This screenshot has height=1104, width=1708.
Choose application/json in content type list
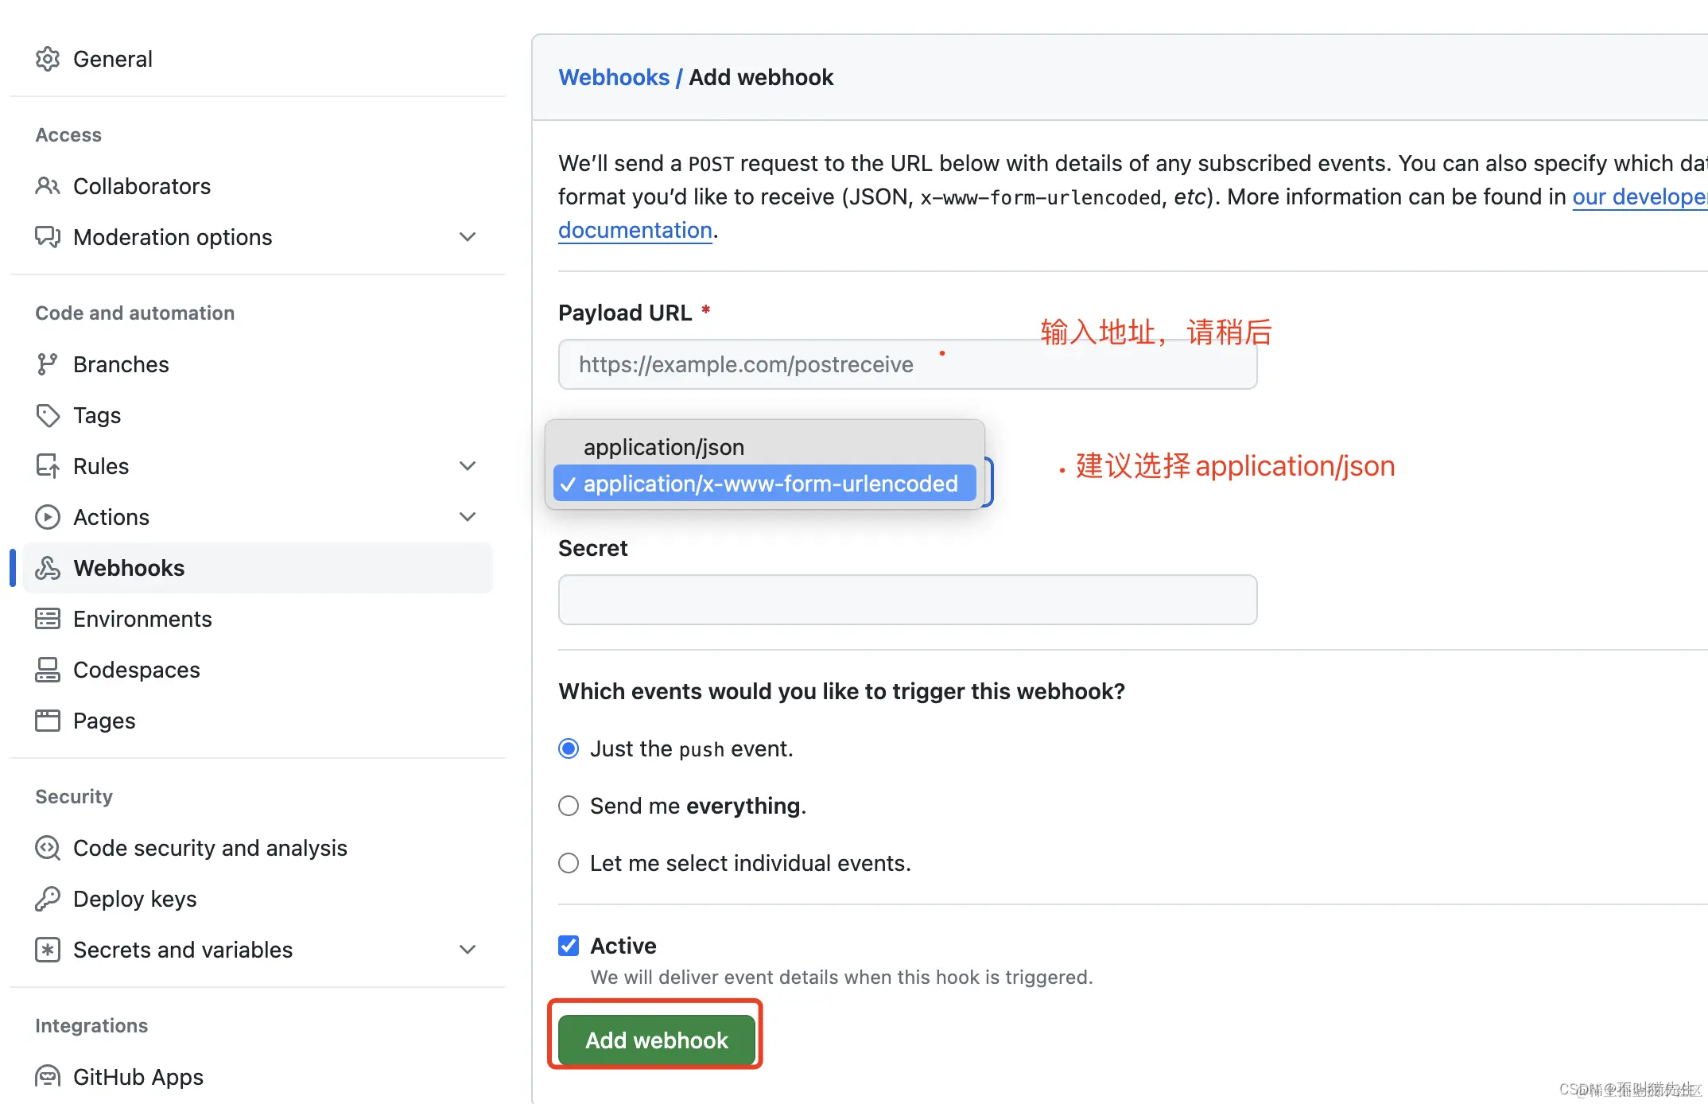tap(664, 447)
